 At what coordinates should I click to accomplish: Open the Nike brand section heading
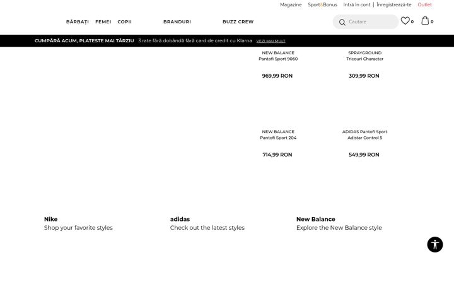coord(50,219)
